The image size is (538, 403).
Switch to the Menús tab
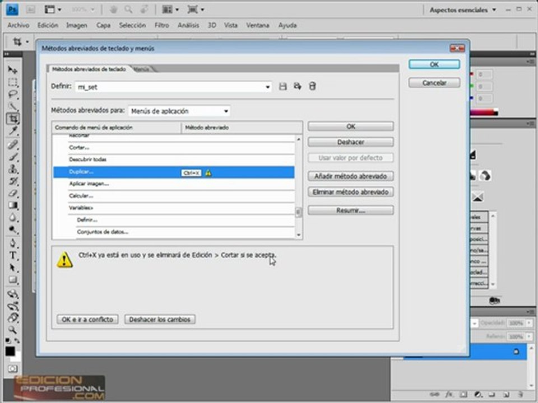pos(142,69)
